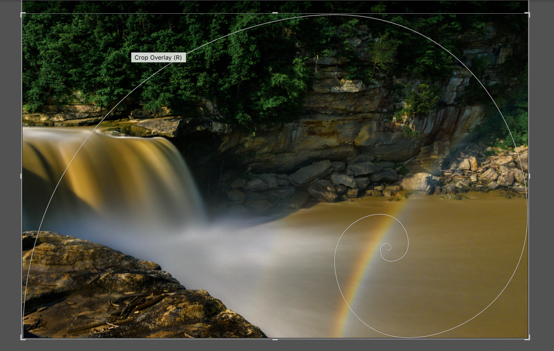Click the top-right crop corner handle
554x351 pixels.
point(528,14)
